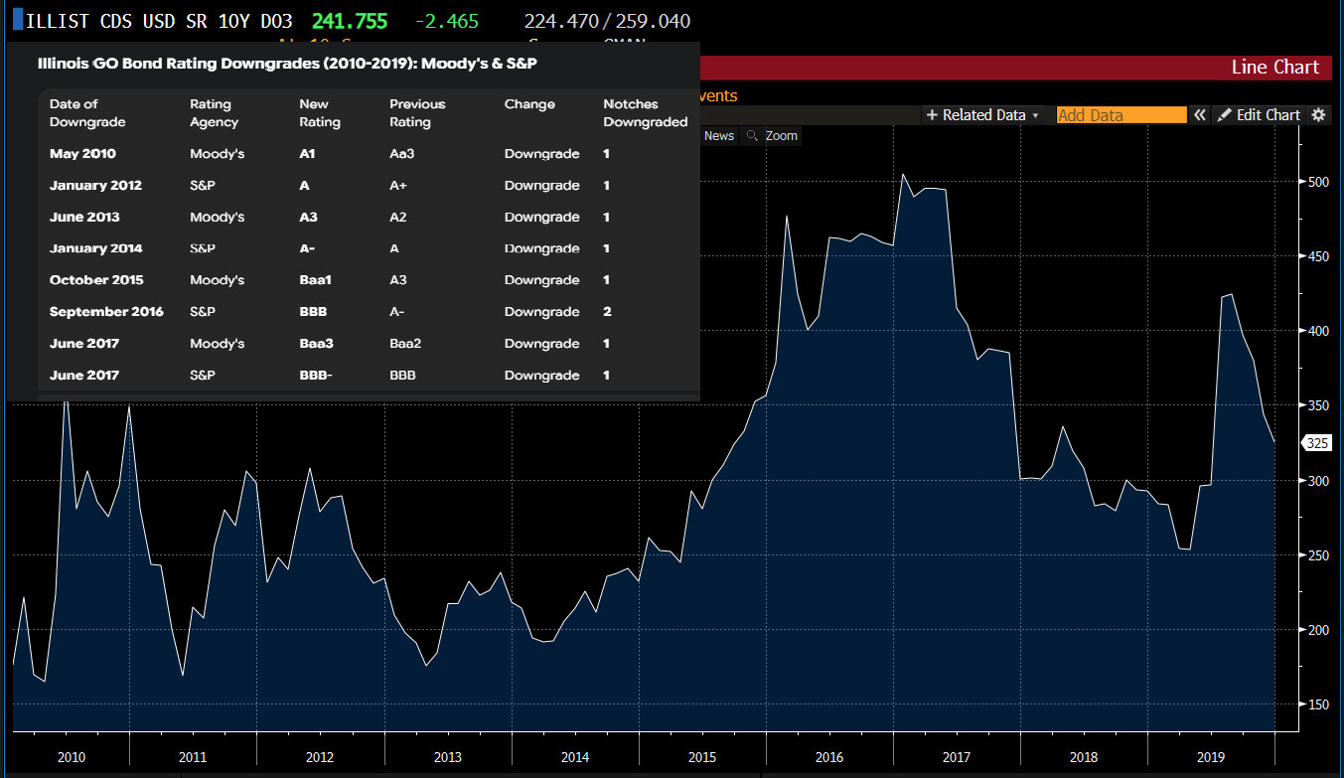Click the Previous Rating column header
The width and height of the screenshot is (1344, 778).
coord(417,113)
